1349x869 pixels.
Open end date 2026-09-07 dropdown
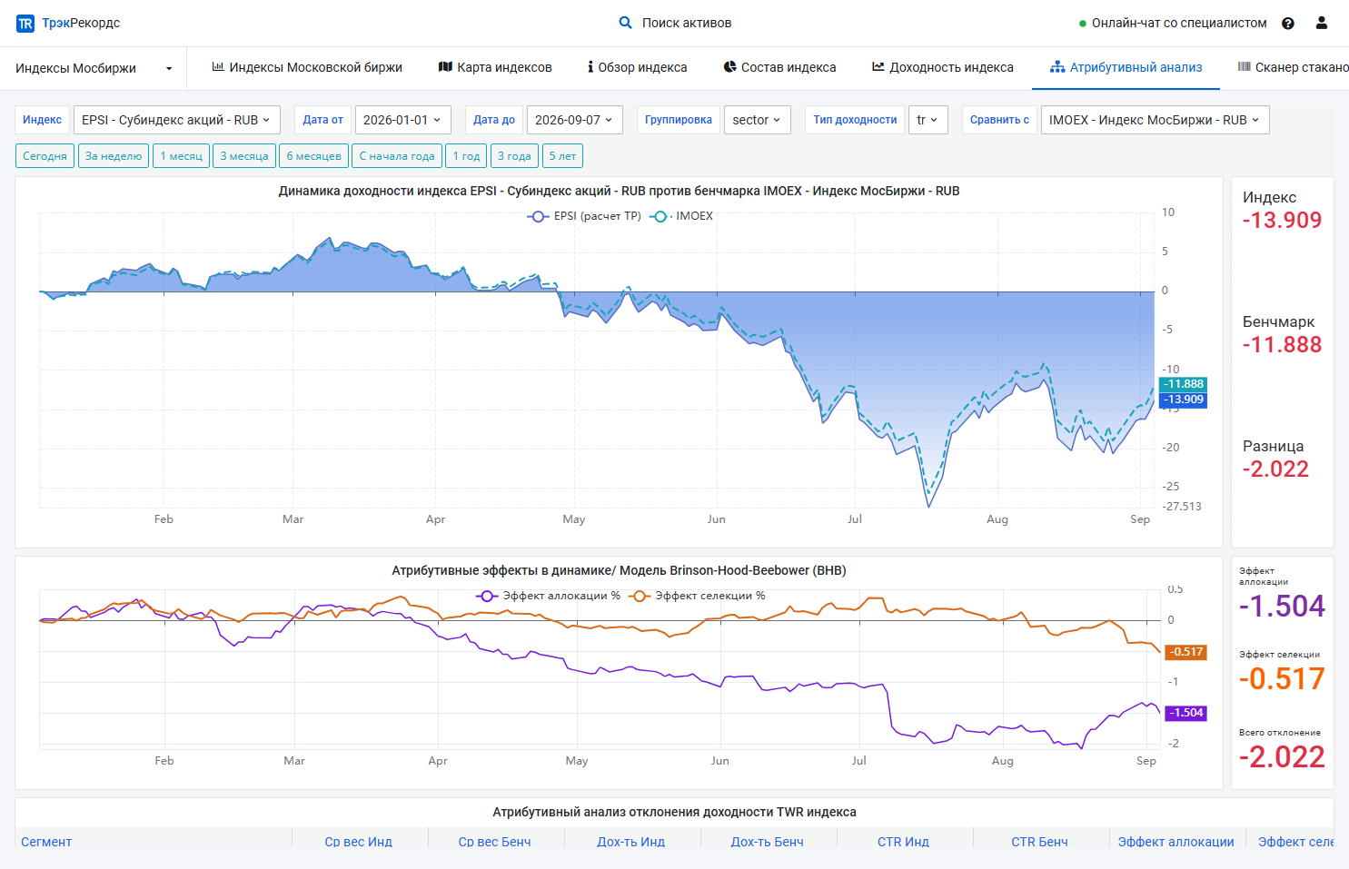[574, 120]
